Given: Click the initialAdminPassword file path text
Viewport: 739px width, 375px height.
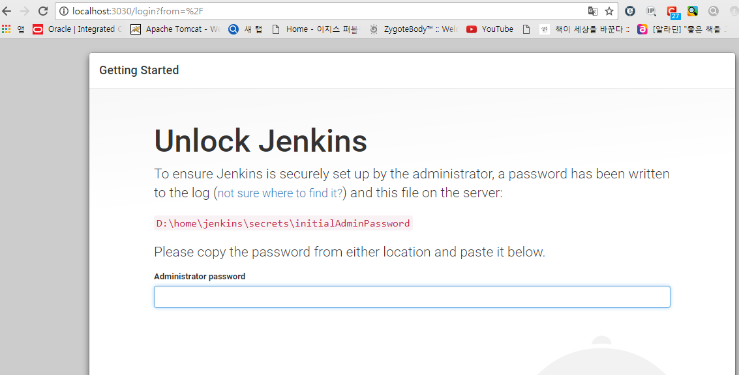Looking at the screenshot, I should click(283, 223).
